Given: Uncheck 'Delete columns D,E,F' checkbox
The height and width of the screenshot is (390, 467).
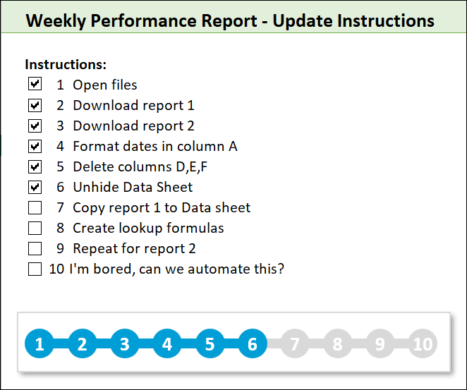Looking at the screenshot, I should [35, 167].
